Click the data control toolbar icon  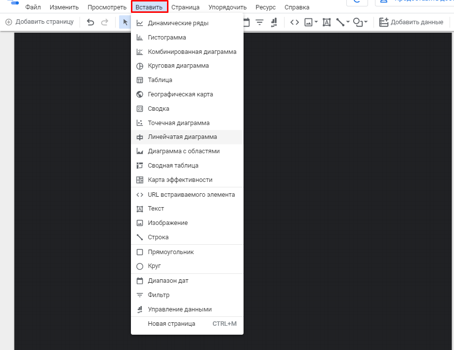(274, 22)
